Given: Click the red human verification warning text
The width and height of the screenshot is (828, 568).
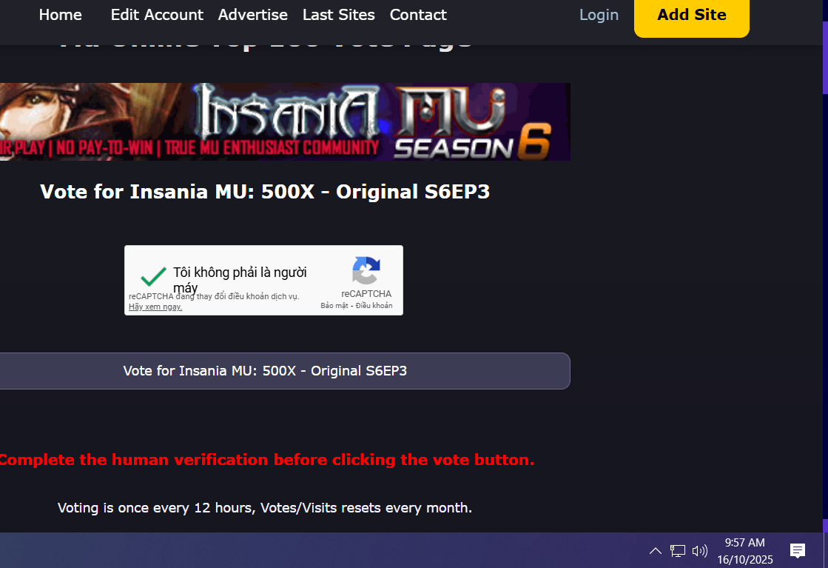Looking at the screenshot, I should click(x=267, y=460).
